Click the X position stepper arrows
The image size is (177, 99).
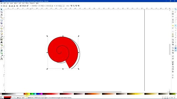tap(36, 6)
